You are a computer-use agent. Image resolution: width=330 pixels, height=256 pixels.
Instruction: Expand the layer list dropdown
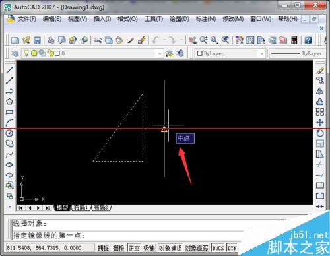(x=160, y=53)
